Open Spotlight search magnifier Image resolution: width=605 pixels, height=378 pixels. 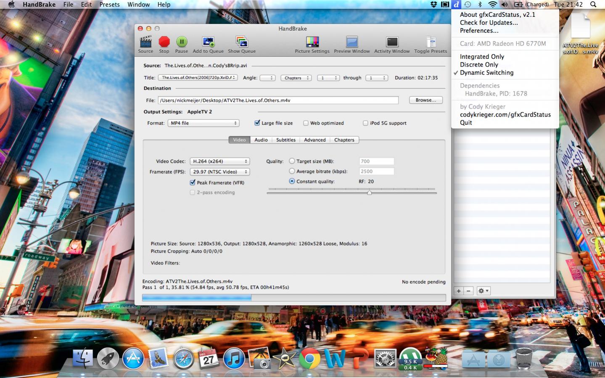(x=593, y=4)
